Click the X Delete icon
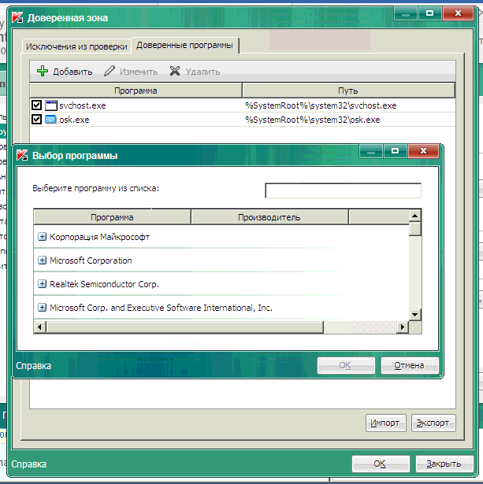Viewport: 483px width, 484px height. 175,72
